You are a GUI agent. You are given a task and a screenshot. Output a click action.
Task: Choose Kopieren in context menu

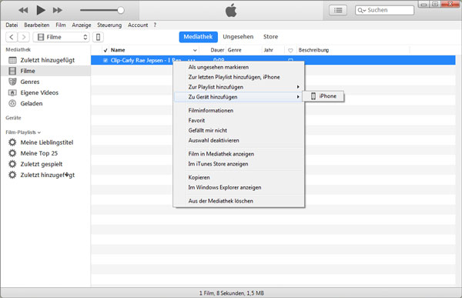point(239,178)
